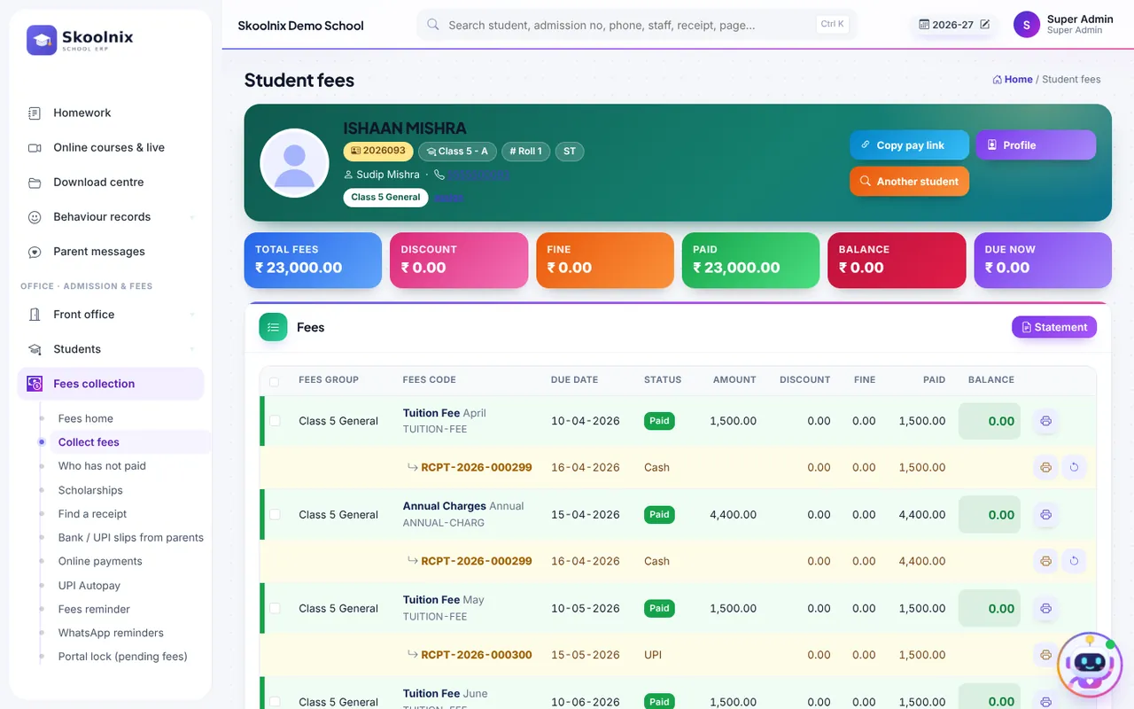Collapse the Fees collection menu

111,384
